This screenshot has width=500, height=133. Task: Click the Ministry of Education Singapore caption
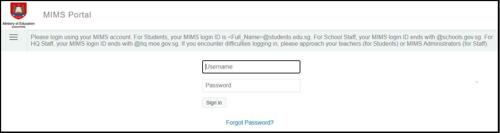[x=18, y=25]
